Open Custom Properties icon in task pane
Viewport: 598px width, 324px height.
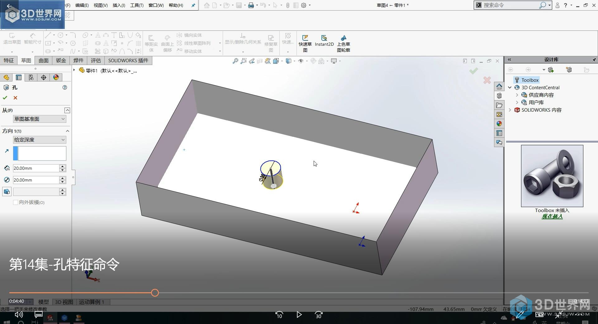pyautogui.click(x=499, y=133)
